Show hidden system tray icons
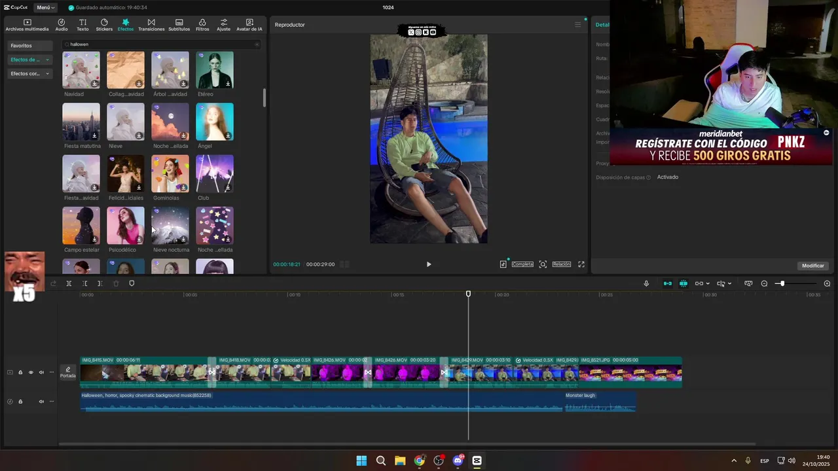838x471 pixels. coord(733,461)
